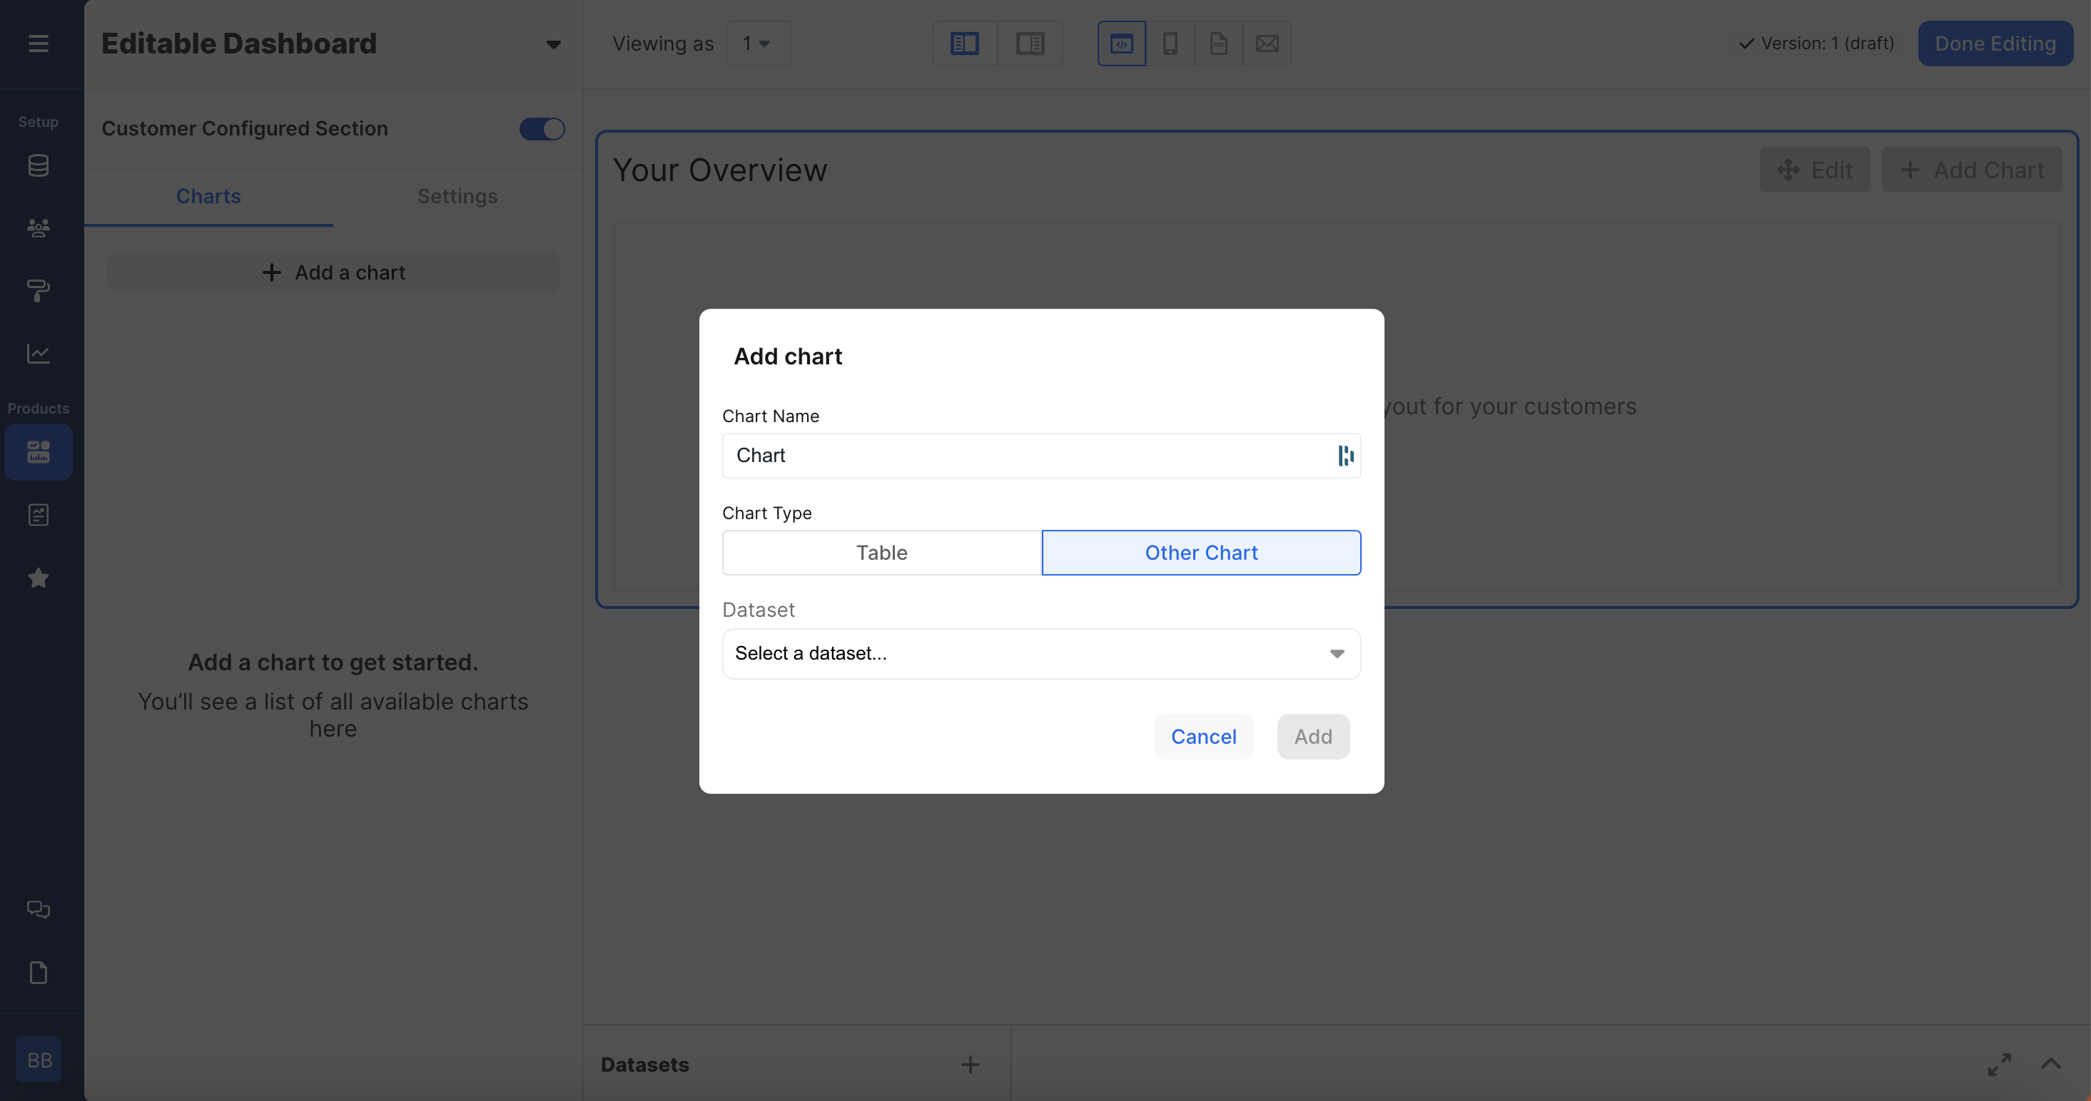Viewport: 2091px width, 1101px height.
Task: Open the line chart analytics icon
Action: [x=38, y=353]
